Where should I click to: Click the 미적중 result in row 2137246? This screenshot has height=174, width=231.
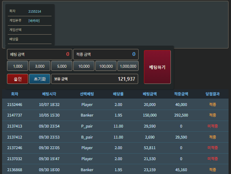(213, 148)
